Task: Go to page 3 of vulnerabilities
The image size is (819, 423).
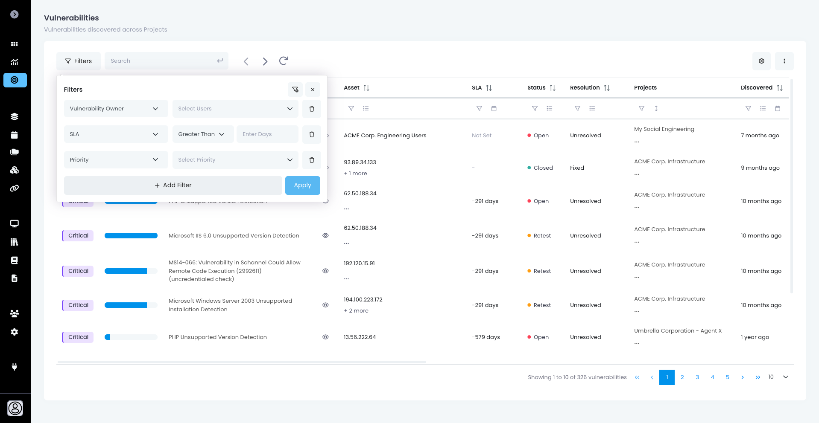Action: [x=697, y=377]
